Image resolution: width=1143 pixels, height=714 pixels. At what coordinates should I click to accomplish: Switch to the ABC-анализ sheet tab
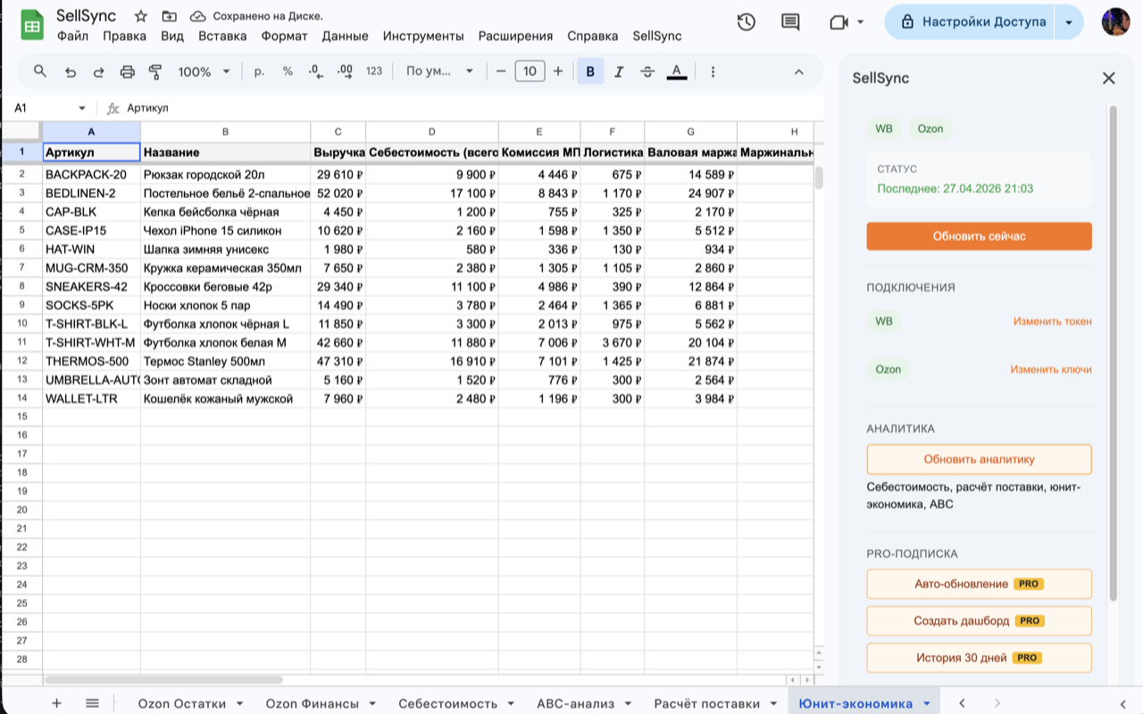[575, 703]
